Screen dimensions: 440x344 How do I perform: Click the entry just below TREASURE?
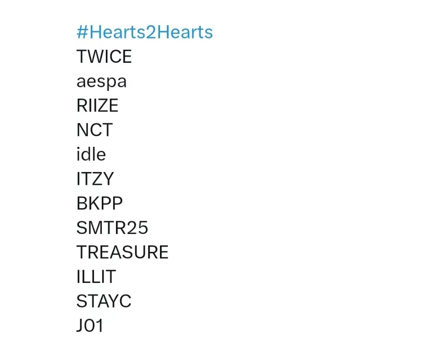tap(96, 277)
